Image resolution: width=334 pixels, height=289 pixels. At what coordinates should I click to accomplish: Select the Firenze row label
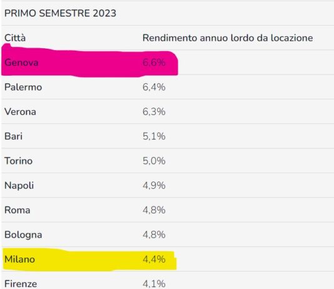point(21,284)
